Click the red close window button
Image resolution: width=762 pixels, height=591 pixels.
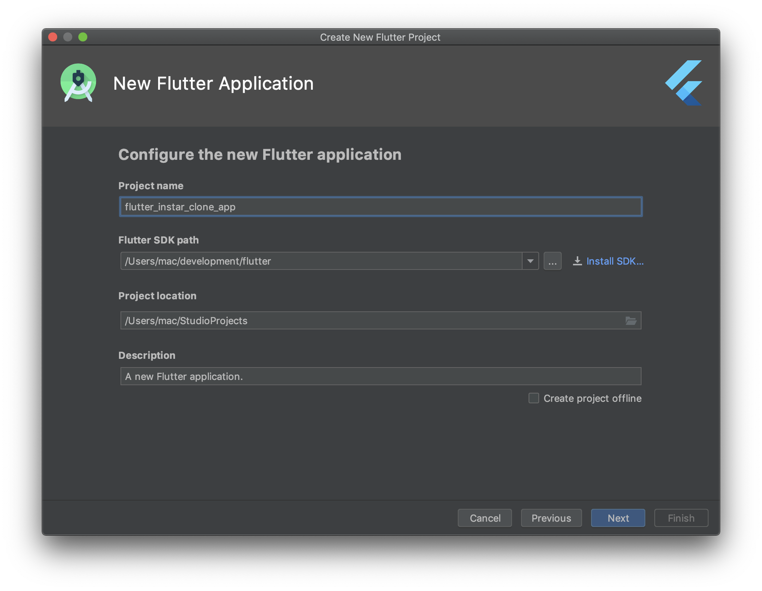[x=53, y=37]
